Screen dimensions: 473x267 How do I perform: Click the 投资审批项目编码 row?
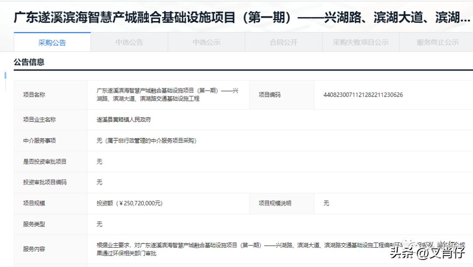(x=42, y=183)
